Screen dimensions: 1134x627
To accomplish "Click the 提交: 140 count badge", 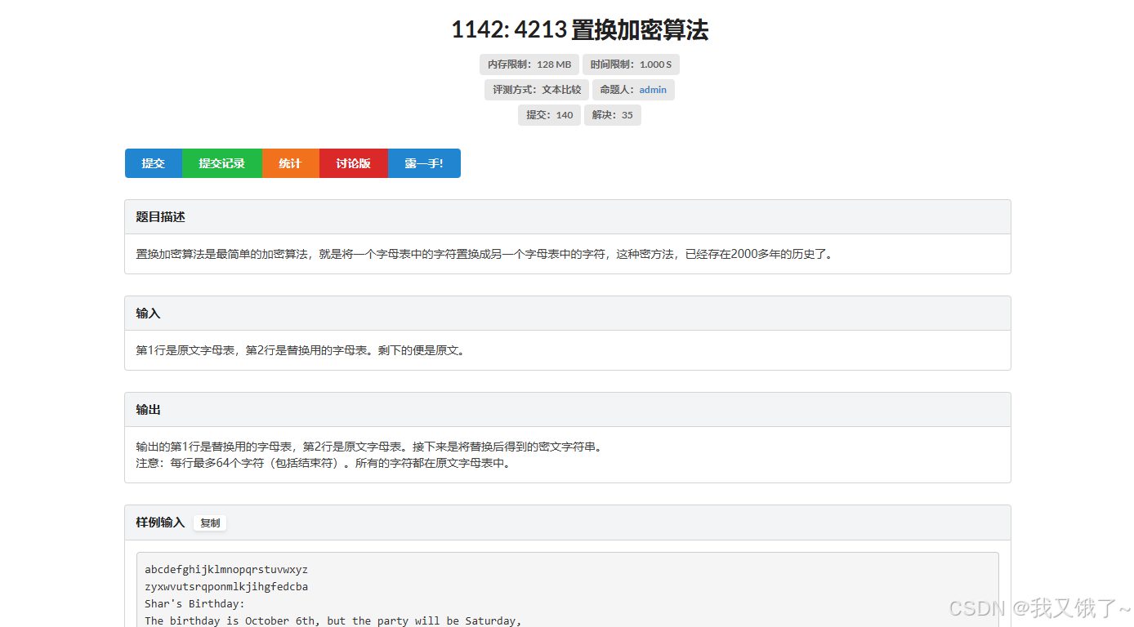I will 549,115.
